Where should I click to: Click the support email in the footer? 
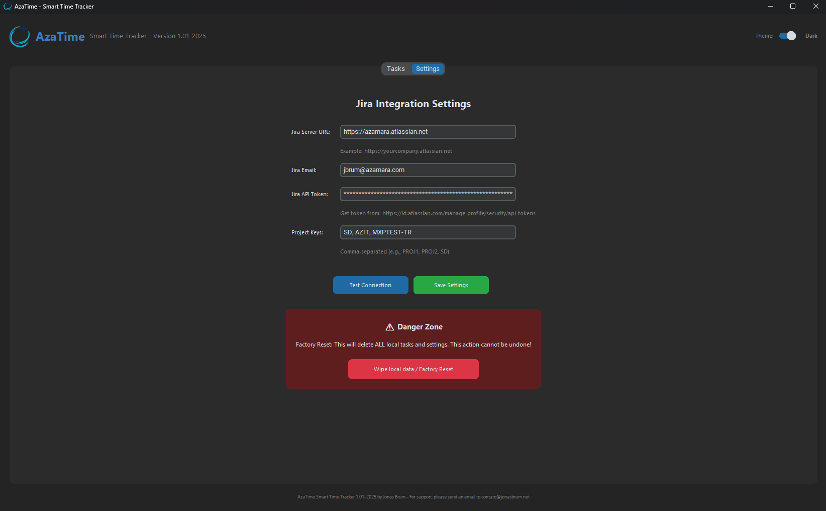[x=505, y=497]
